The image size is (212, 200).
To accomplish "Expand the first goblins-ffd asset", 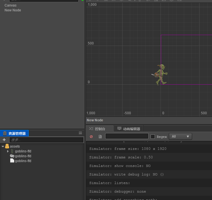I will [x=8, y=151].
